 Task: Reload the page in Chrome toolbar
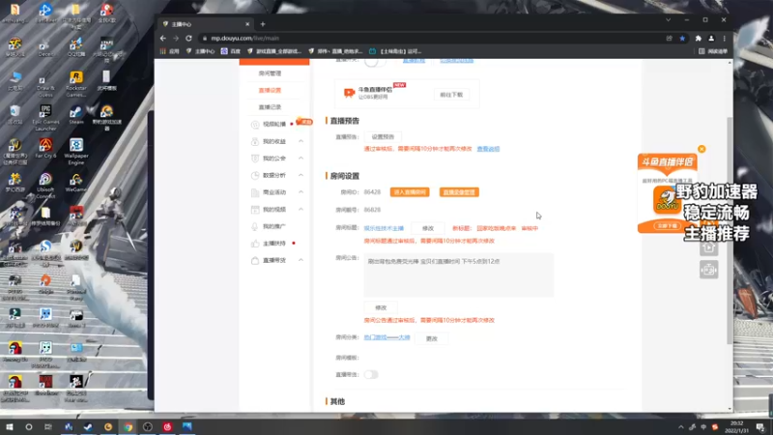click(x=188, y=38)
